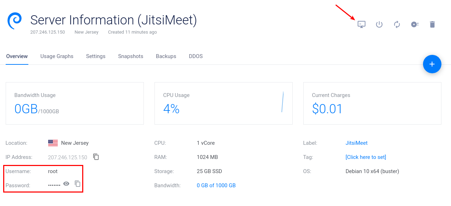Click the '[Click here to set]' tag link
This screenshot has width=451, height=206.
pos(366,157)
